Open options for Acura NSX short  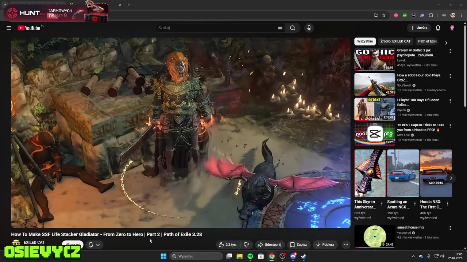click(x=414, y=204)
